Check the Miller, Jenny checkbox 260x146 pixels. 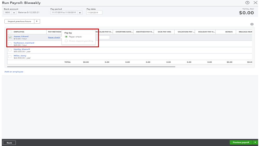coord(10,57)
